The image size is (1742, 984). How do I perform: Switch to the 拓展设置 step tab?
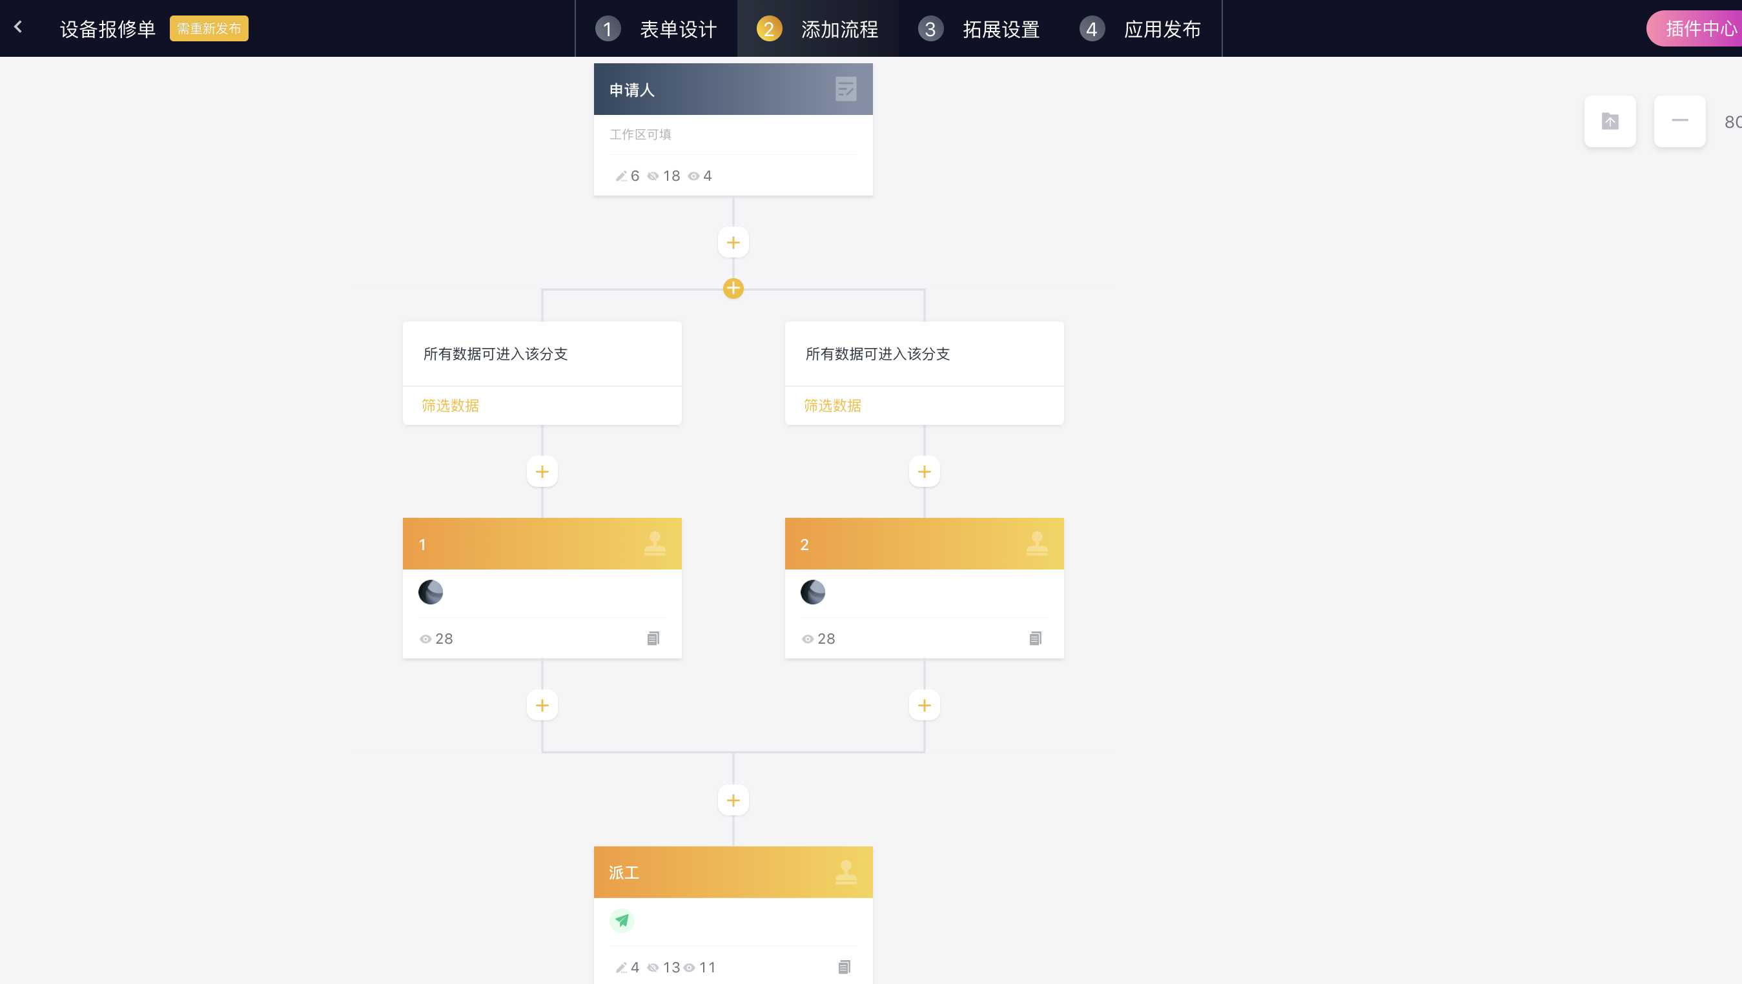click(979, 28)
